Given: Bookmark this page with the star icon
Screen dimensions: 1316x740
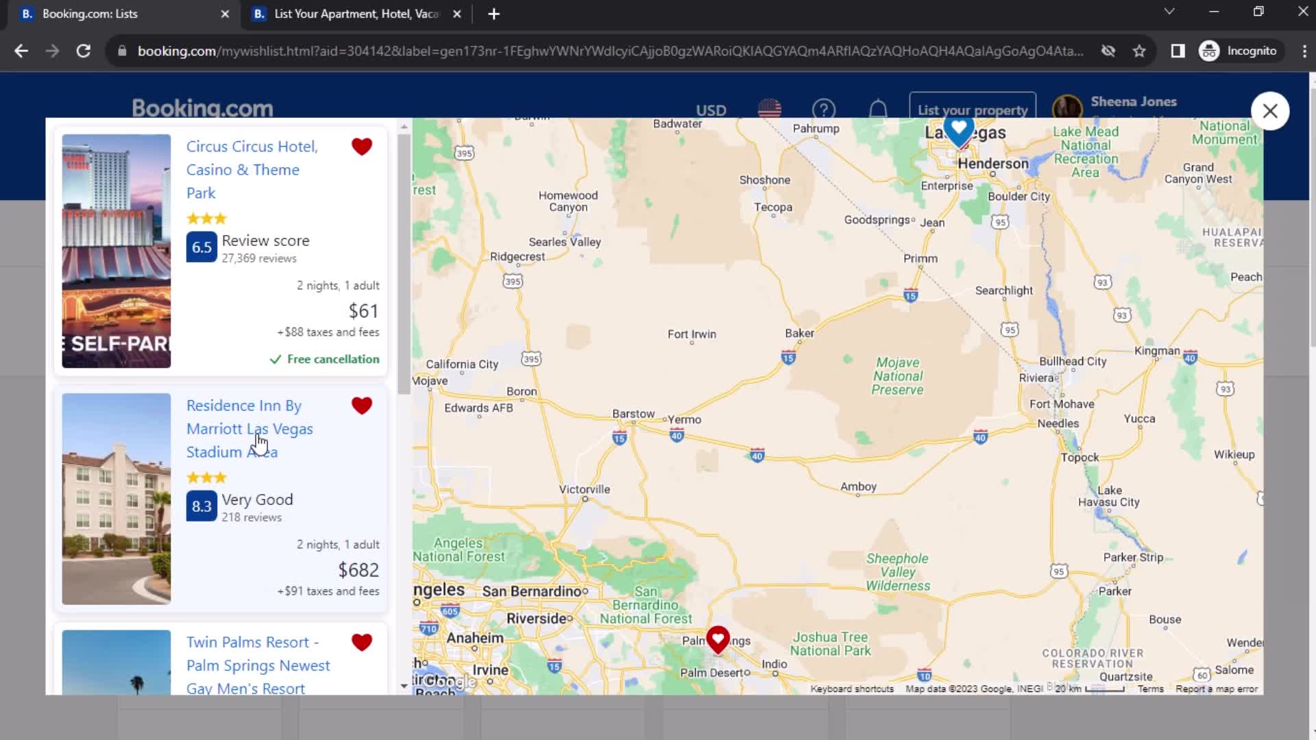Looking at the screenshot, I should [1139, 51].
